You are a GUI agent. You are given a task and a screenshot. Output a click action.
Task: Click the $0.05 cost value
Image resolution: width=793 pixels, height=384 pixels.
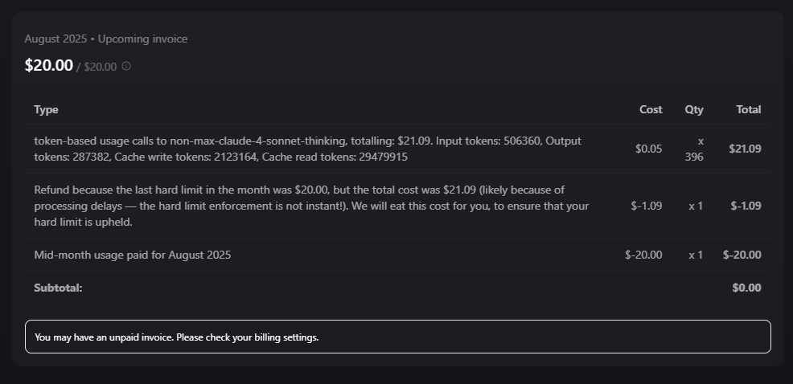pyautogui.click(x=649, y=149)
